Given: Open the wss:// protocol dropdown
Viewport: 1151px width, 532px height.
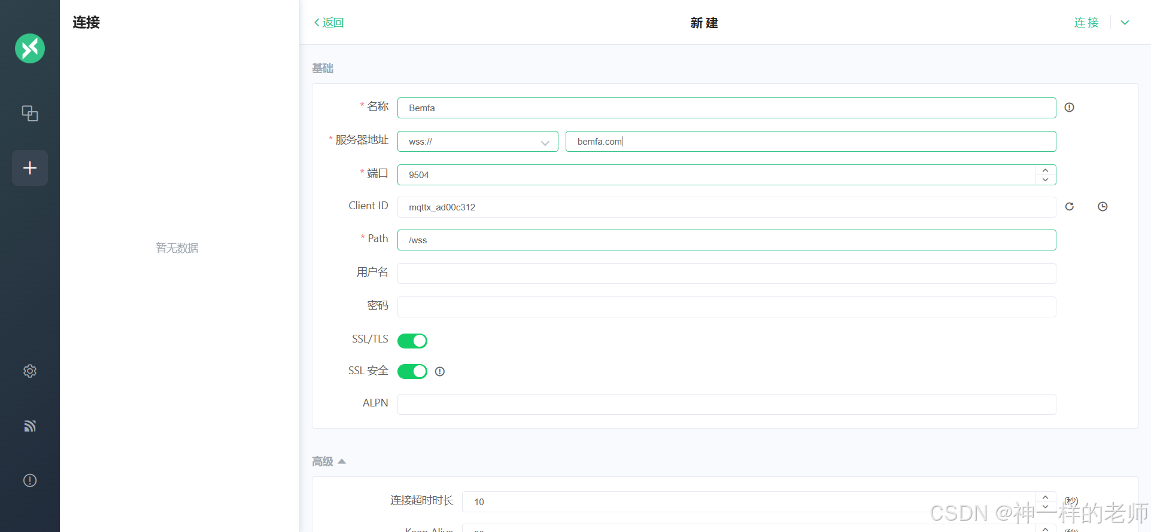Looking at the screenshot, I should coord(478,142).
